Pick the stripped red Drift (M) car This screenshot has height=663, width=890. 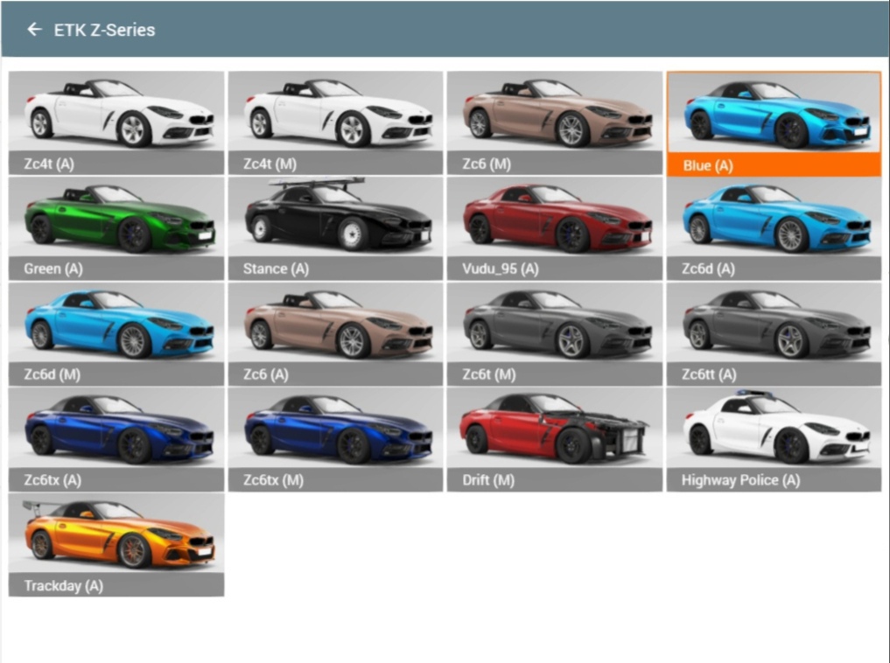555,431
